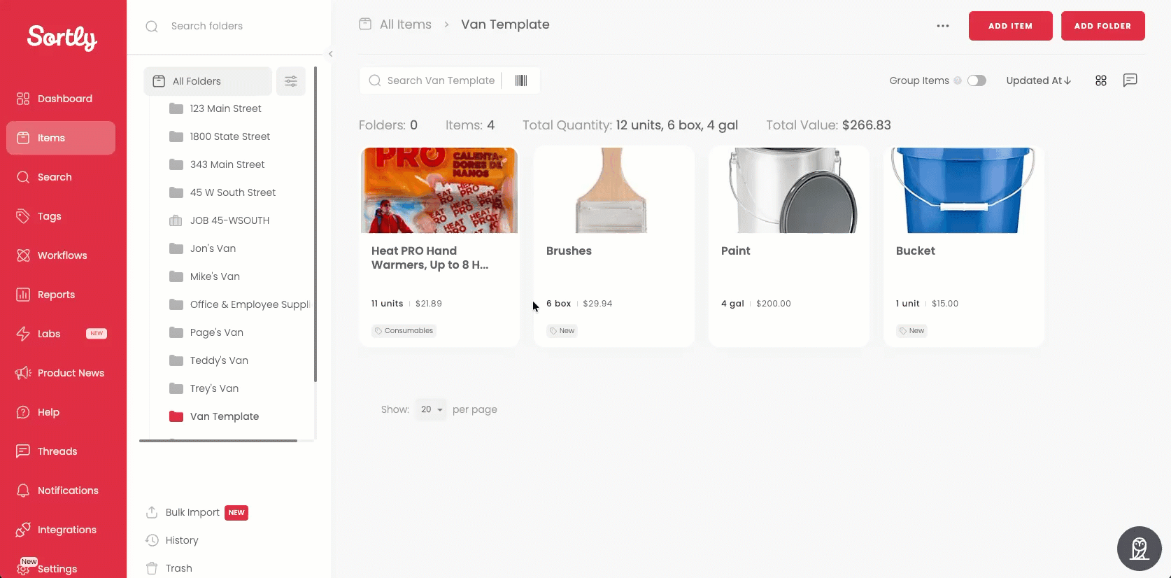
Task: Open the 20 per page dropdown
Action: pos(431,409)
